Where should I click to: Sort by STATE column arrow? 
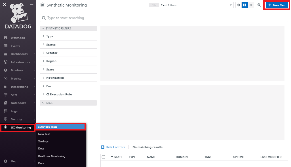[112, 157]
